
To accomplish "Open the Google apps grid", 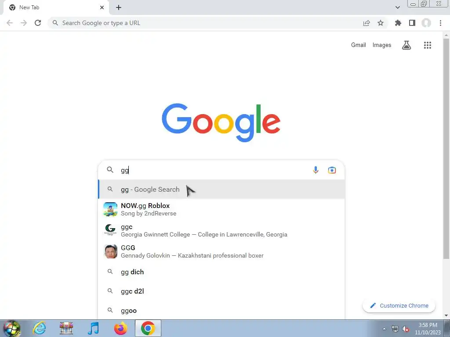I will click(x=427, y=45).
